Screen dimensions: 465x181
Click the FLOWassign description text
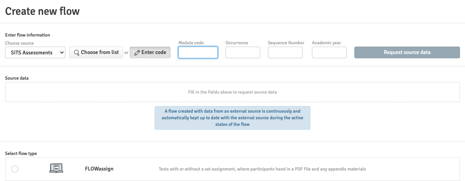pyautogui.click(x=262, y=169)
